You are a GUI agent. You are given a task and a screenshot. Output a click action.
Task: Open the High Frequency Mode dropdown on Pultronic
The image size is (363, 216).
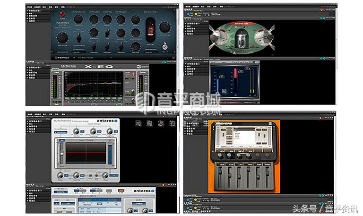151,52
